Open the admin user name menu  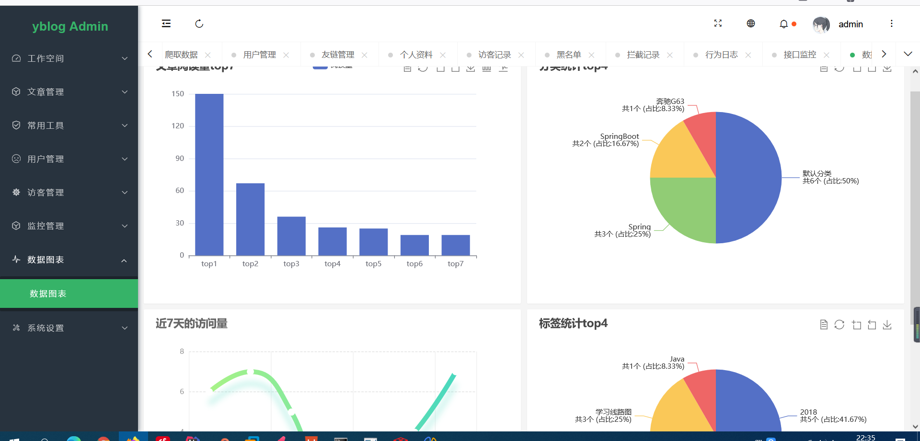(851, 24)
